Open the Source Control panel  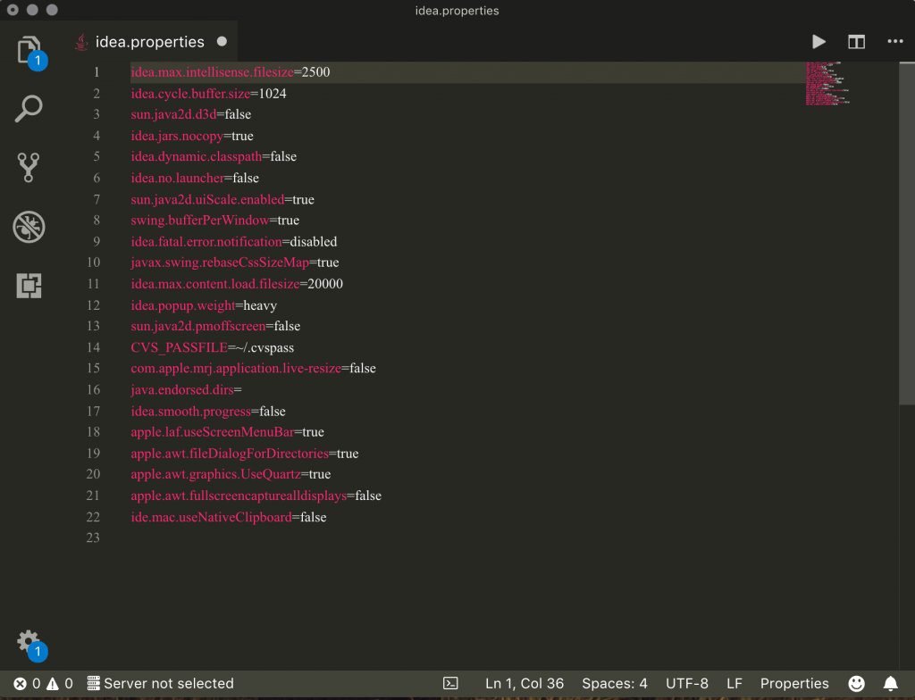point(29,168)
